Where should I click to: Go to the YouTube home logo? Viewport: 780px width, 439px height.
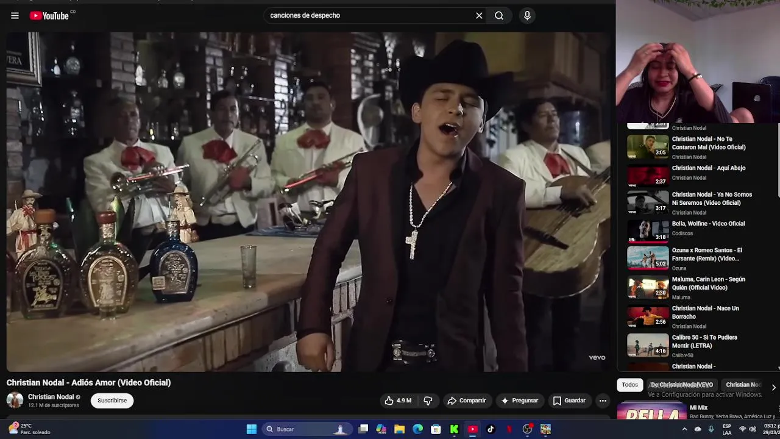coord(49,16)
